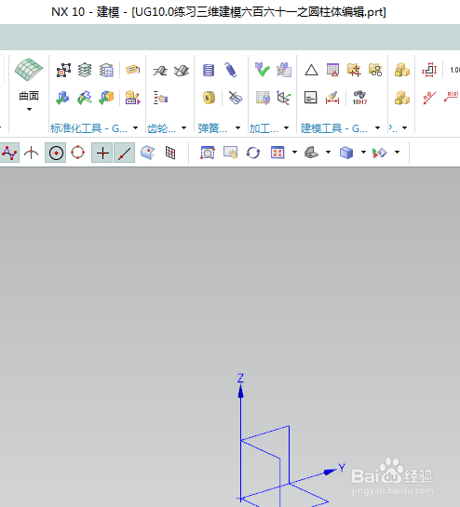Toggle the bounded grid point snap
The image size is (460, 507).
pos(170,153)
